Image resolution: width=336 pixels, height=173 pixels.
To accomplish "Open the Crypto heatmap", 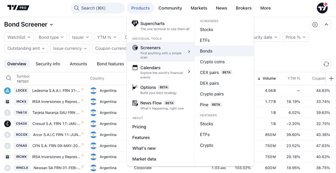I will pos(224,145).
